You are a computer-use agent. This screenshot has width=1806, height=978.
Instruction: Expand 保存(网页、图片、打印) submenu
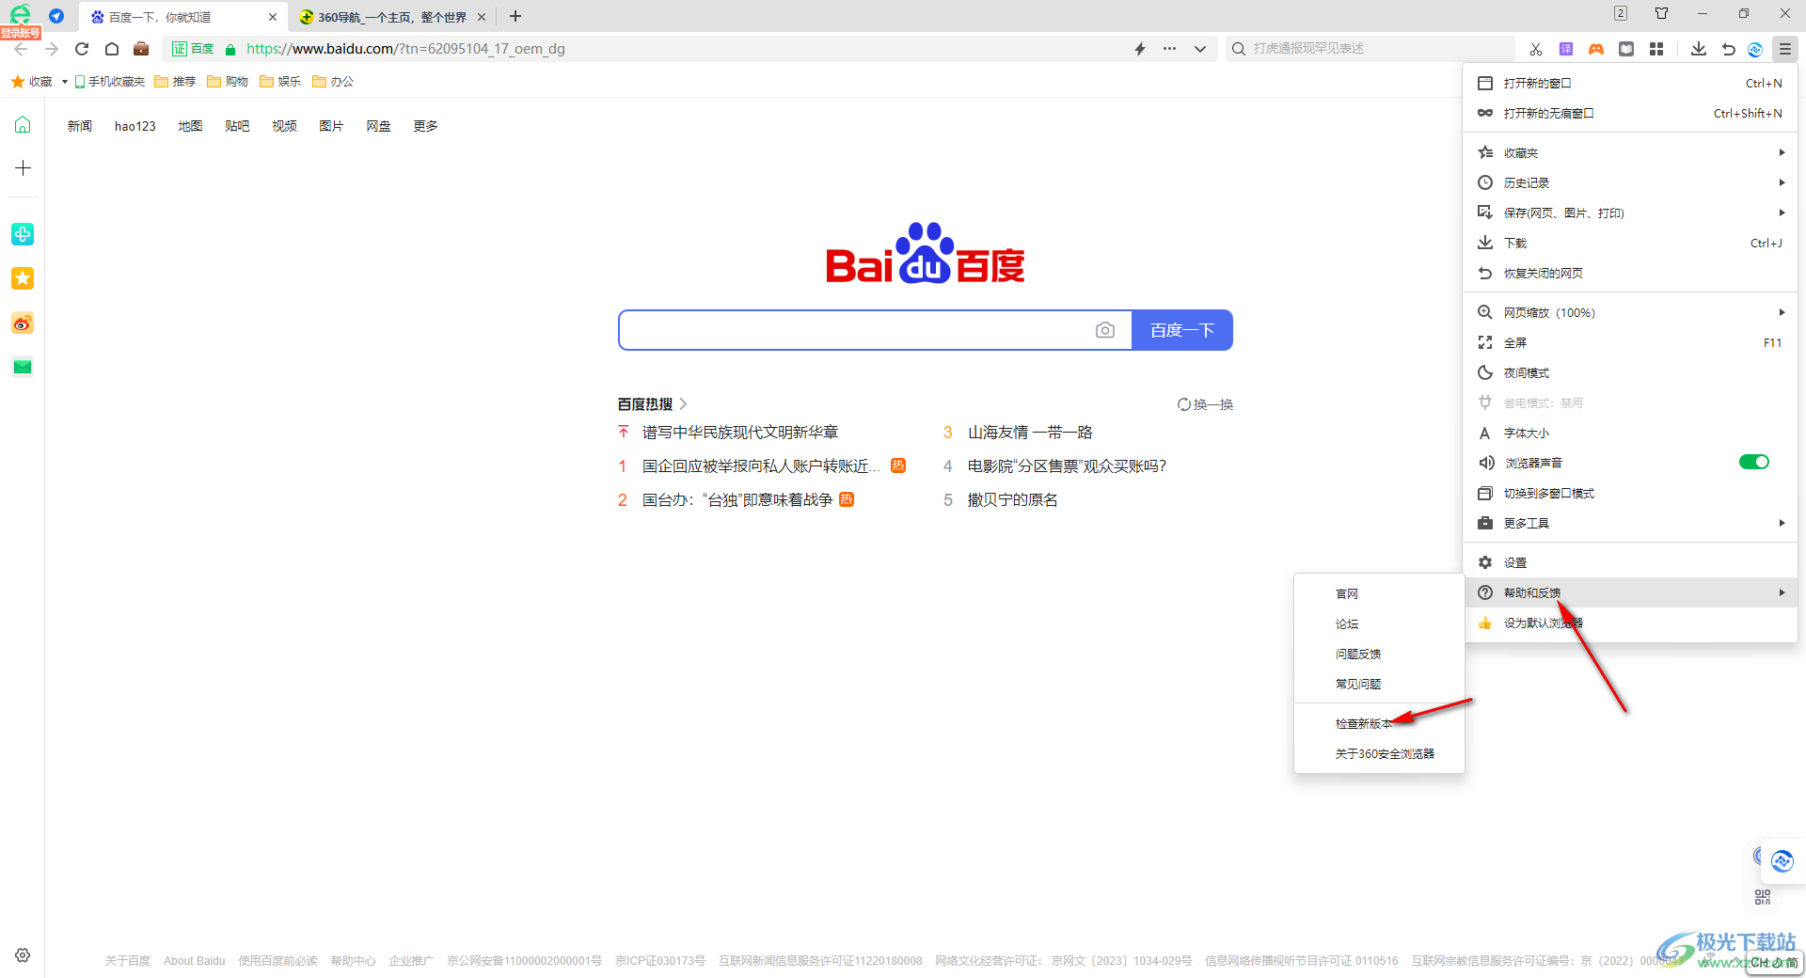1630,213
